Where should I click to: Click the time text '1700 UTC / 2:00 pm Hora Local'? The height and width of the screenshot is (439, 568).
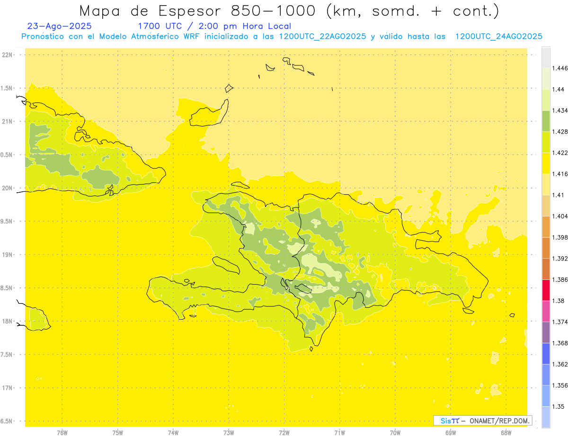(x=214, y=27)
